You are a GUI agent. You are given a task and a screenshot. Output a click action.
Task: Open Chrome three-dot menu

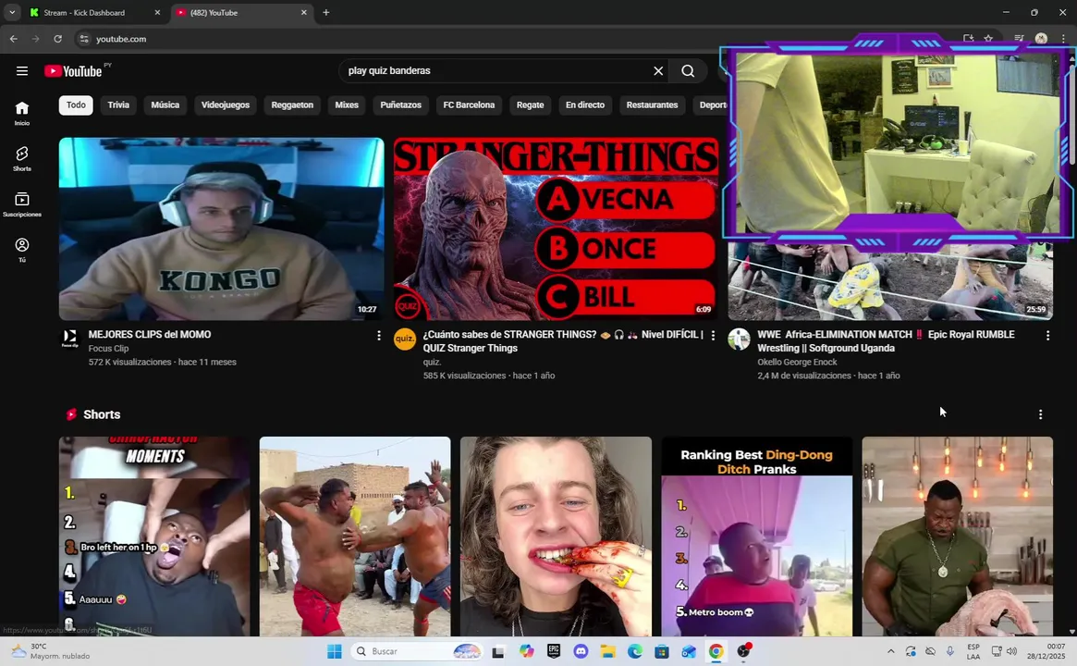point(1063,39)
